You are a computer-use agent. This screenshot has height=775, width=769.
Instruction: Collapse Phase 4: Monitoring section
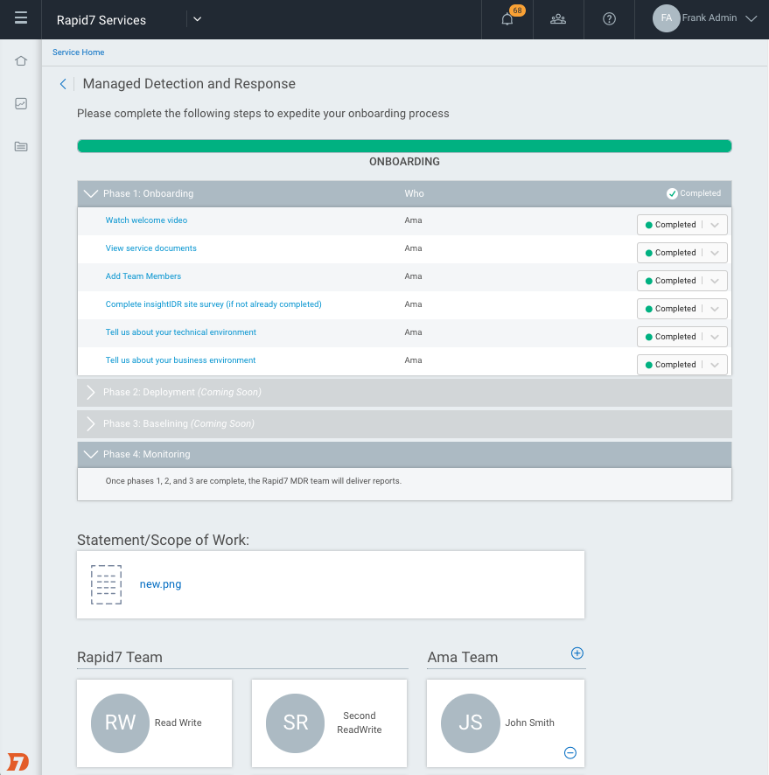91,454
